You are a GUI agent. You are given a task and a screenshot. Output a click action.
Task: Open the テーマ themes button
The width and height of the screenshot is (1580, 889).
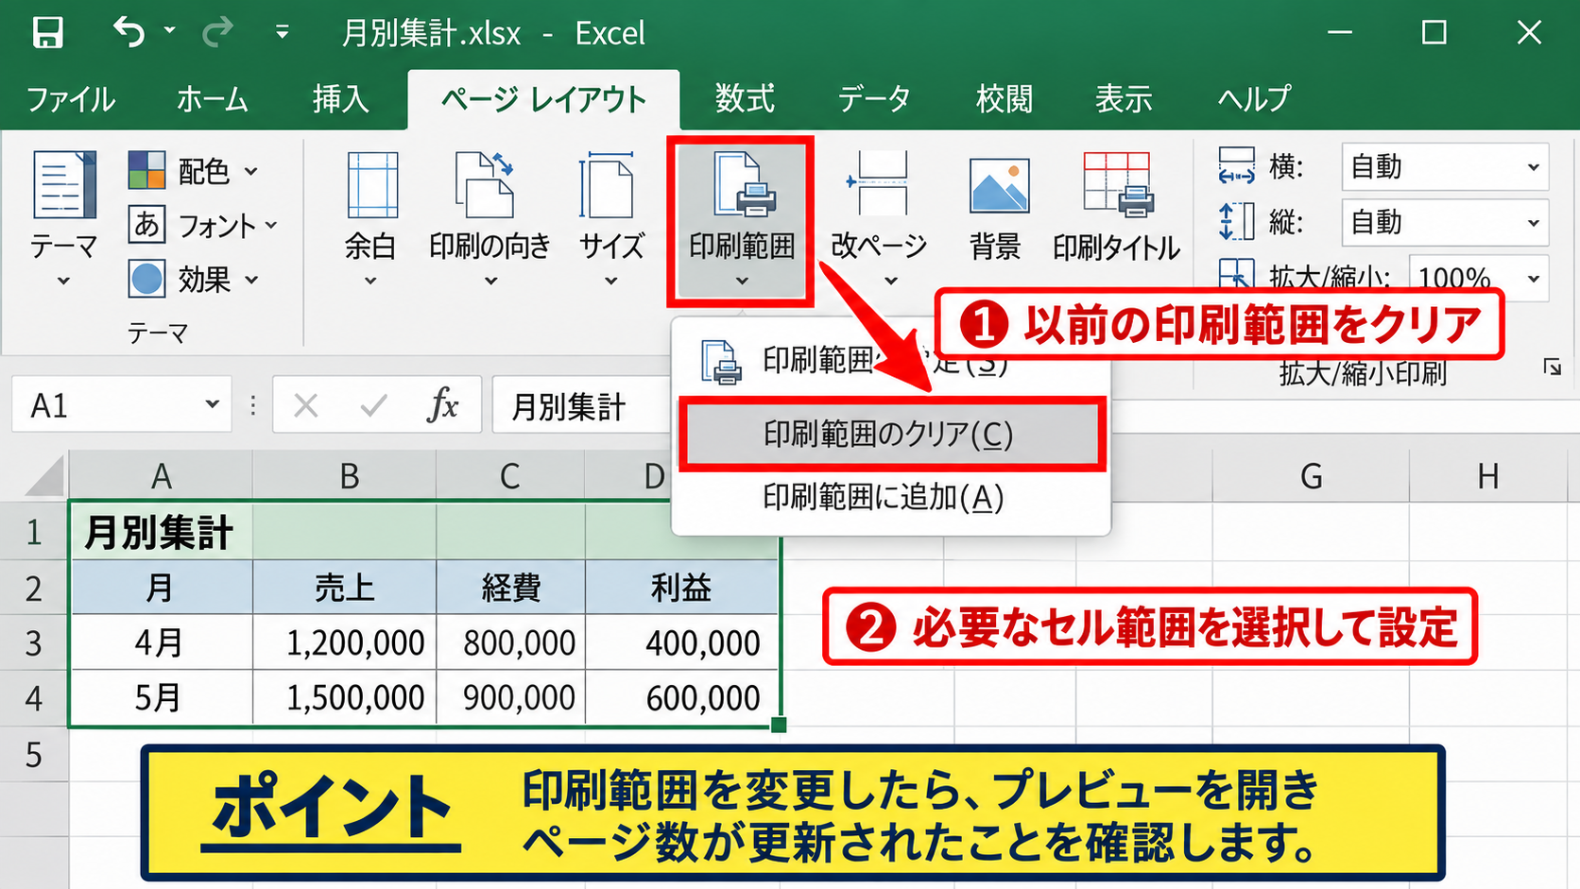(63, 217)
